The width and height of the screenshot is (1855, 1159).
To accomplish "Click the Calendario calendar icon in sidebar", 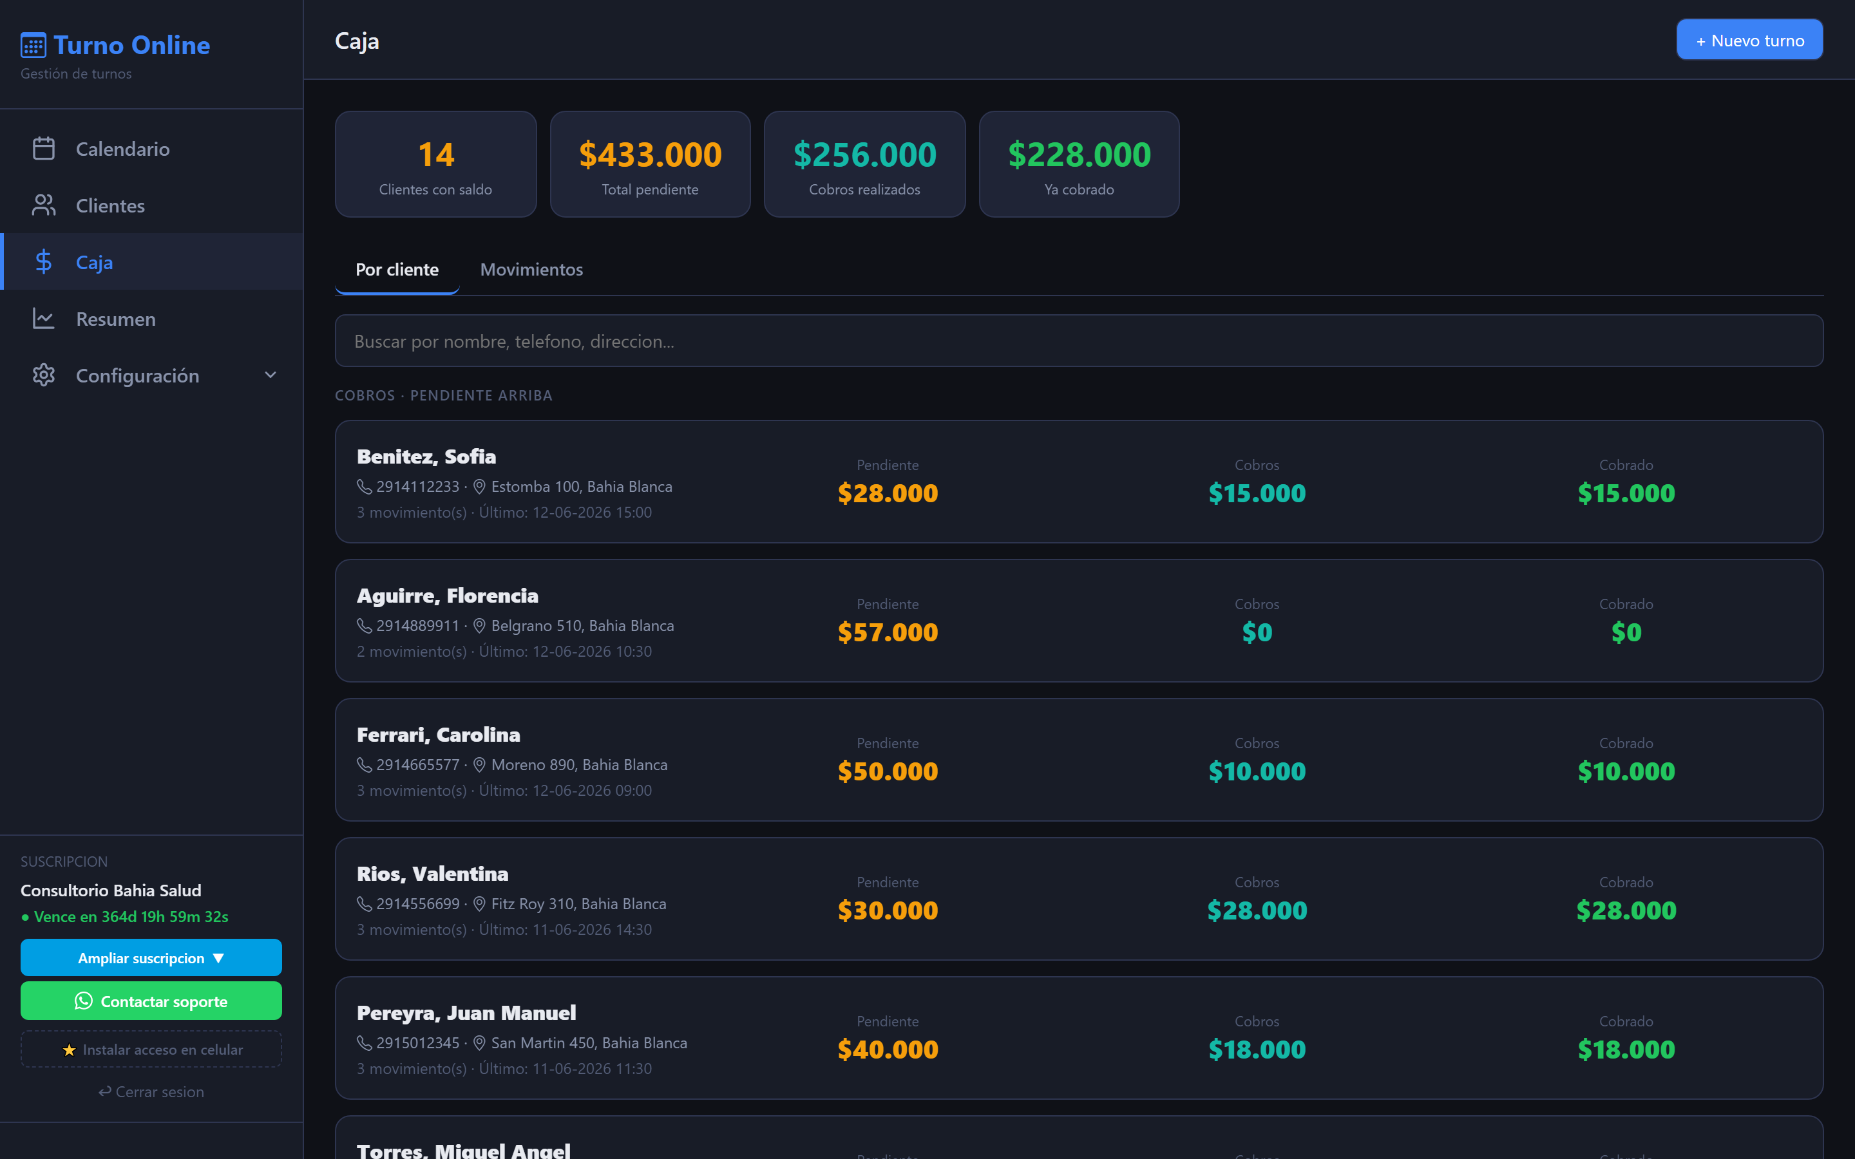I will pyautogui.click(x=44, y=149).
